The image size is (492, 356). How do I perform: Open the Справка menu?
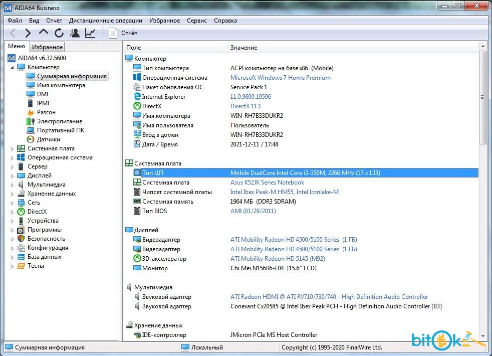click(225, 21)
